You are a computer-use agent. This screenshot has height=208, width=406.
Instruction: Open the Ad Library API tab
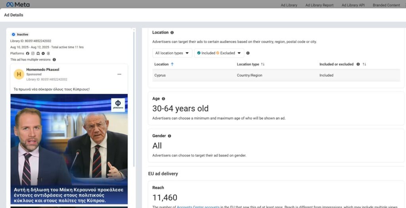click(x=353, y=5)
